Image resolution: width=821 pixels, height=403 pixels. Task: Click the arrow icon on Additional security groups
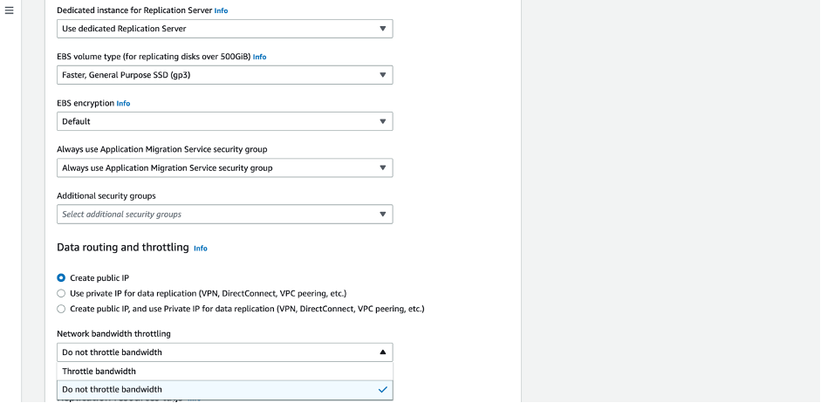click(382, 214)
